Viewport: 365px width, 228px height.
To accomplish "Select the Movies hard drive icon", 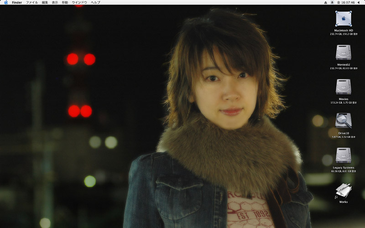I will click(x=344, y=87).
